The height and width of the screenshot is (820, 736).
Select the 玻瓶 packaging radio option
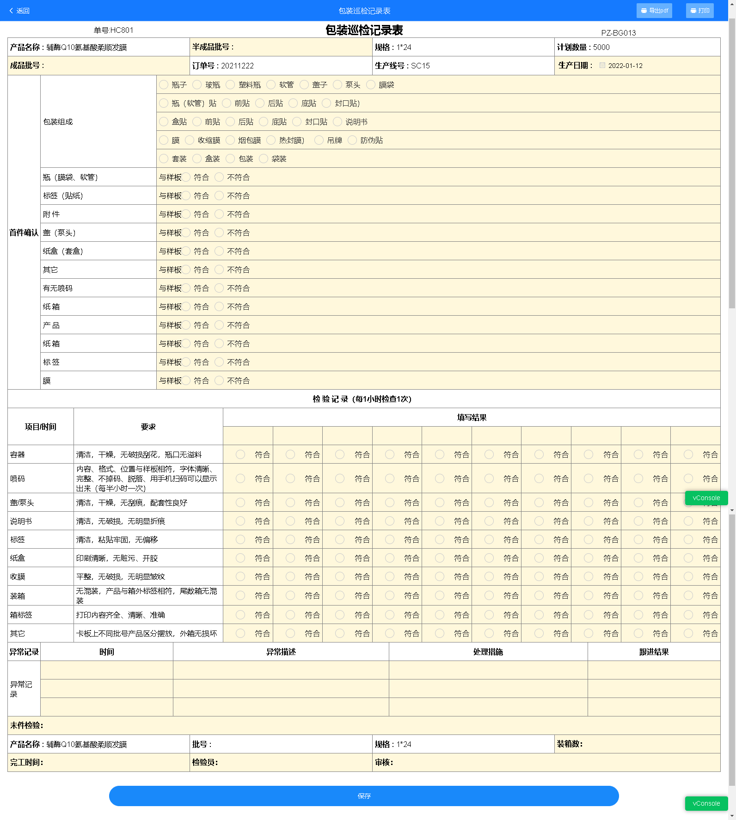tap(197, 85)
